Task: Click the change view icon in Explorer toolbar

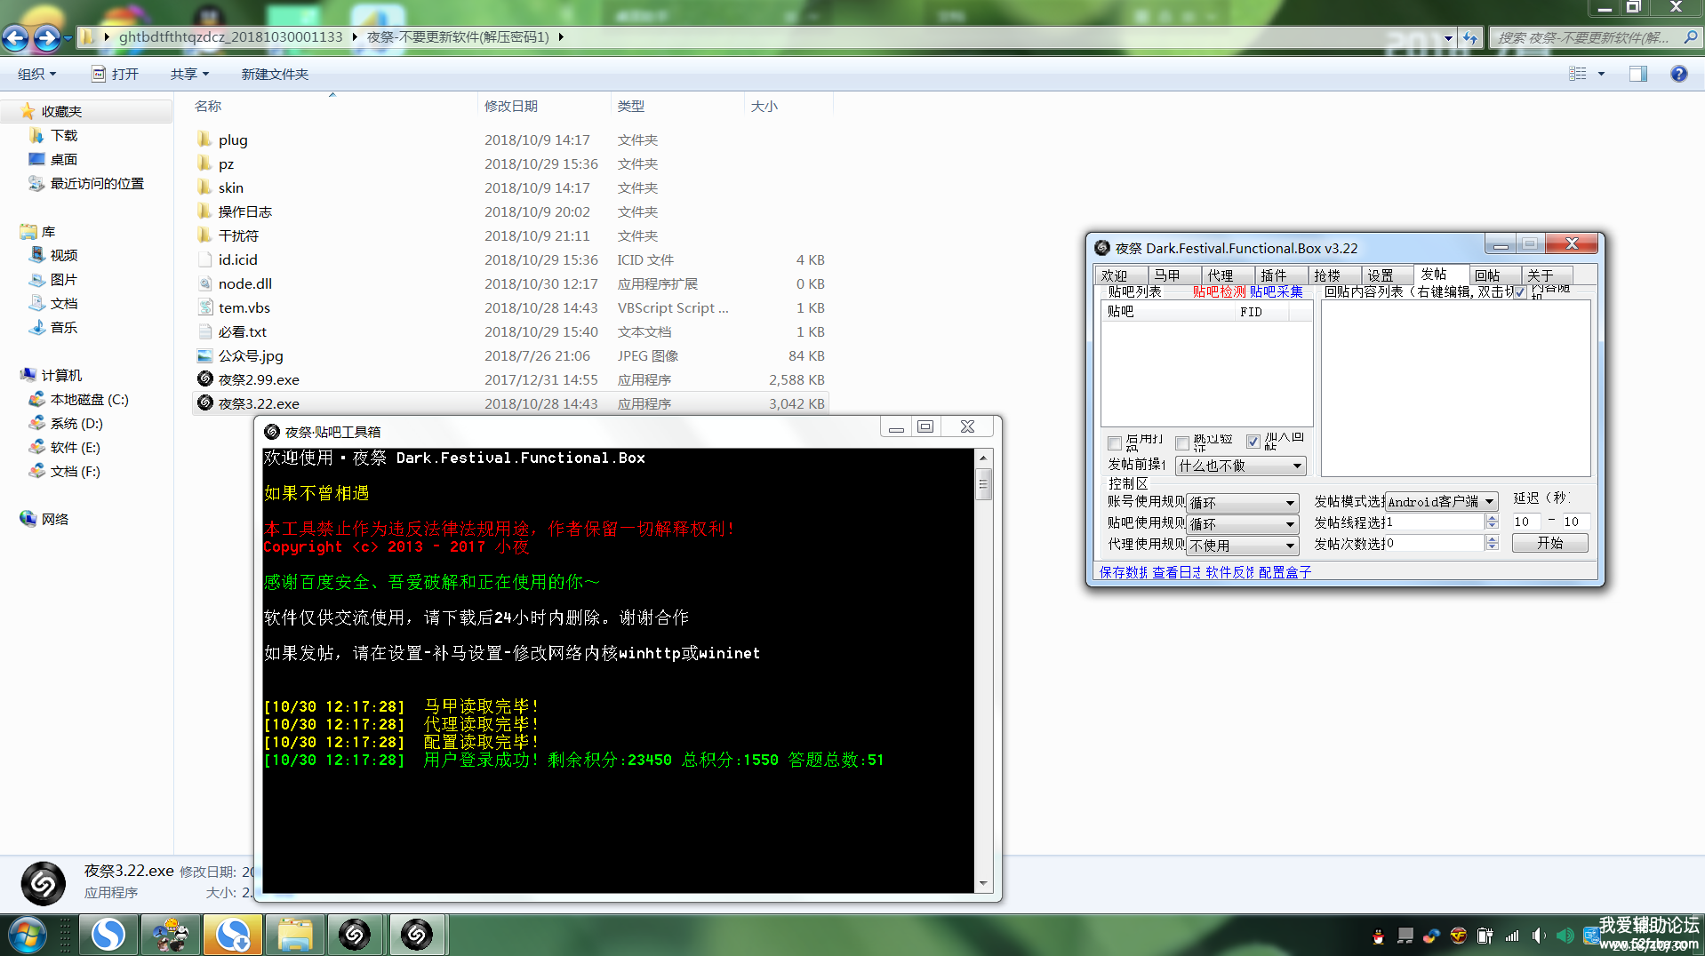Action: coord(1578,74)
